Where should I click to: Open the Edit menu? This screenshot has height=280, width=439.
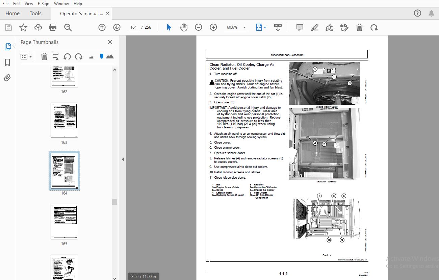(16, 4)
